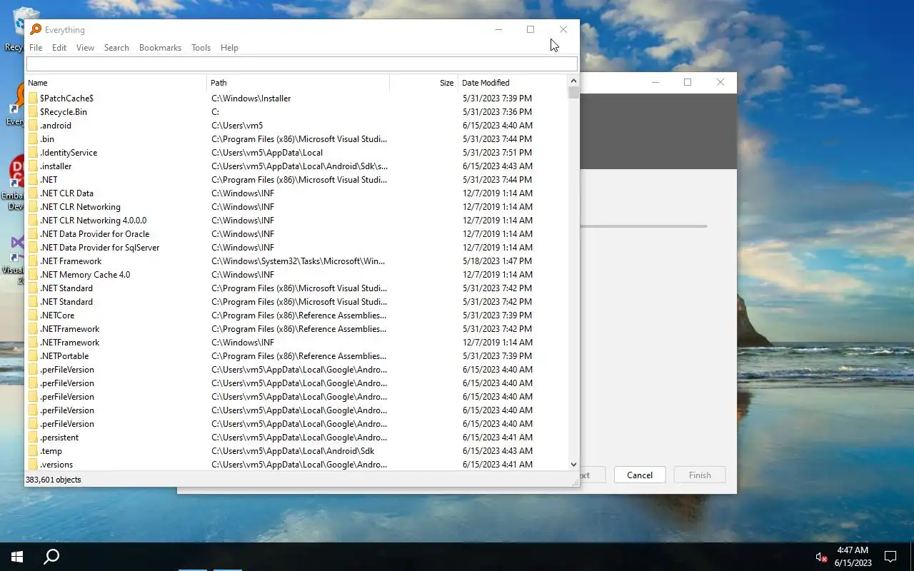
Task: Open the Windows Start menu
Action: click(x=17, y=557)
